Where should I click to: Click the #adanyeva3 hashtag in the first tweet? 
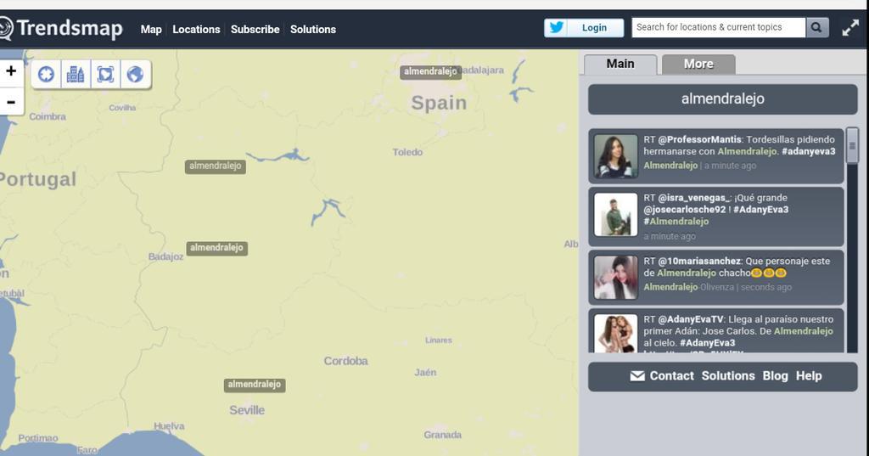(x=808, y=151)
